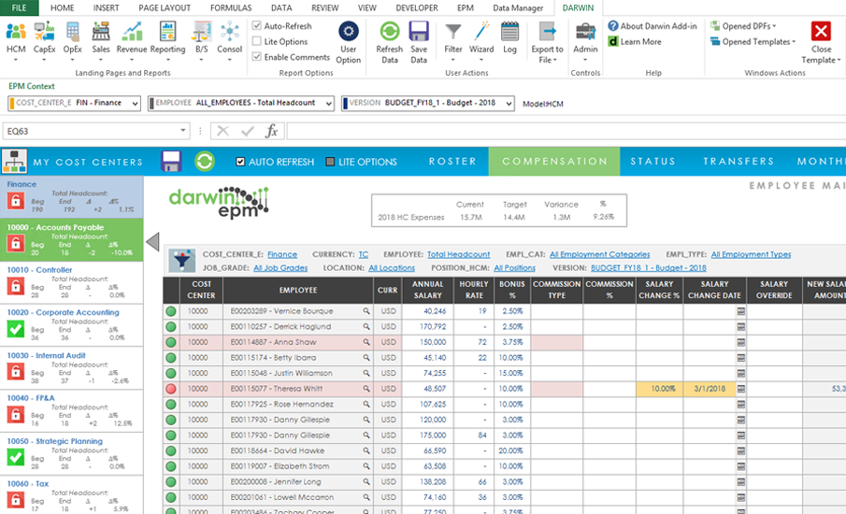The width and height of the screenshot is (846, 514).
Task: Click the Learn More help link
Action: click(x=635, y=41)
